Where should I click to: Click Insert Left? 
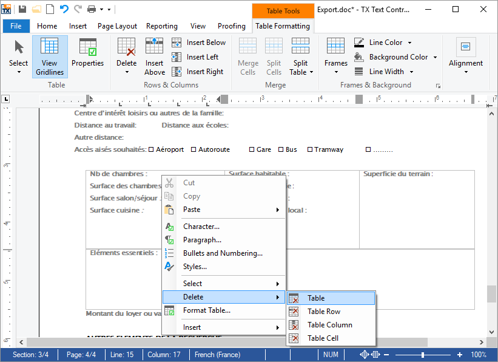point(195,57)
